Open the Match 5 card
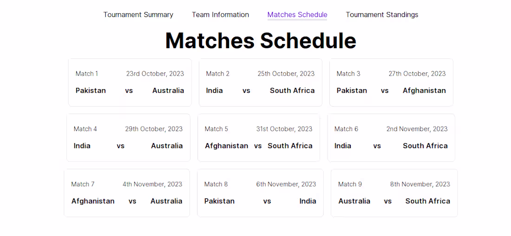 [258, 137]
